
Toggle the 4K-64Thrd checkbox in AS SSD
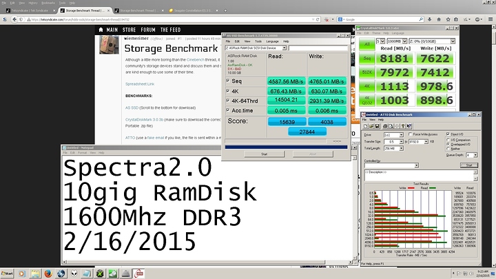click(x=228, y=101)
